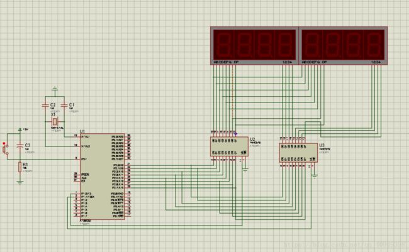Viewport: 409px width, 252px height.
Task: Click the C3 label text
Action: 28,145
